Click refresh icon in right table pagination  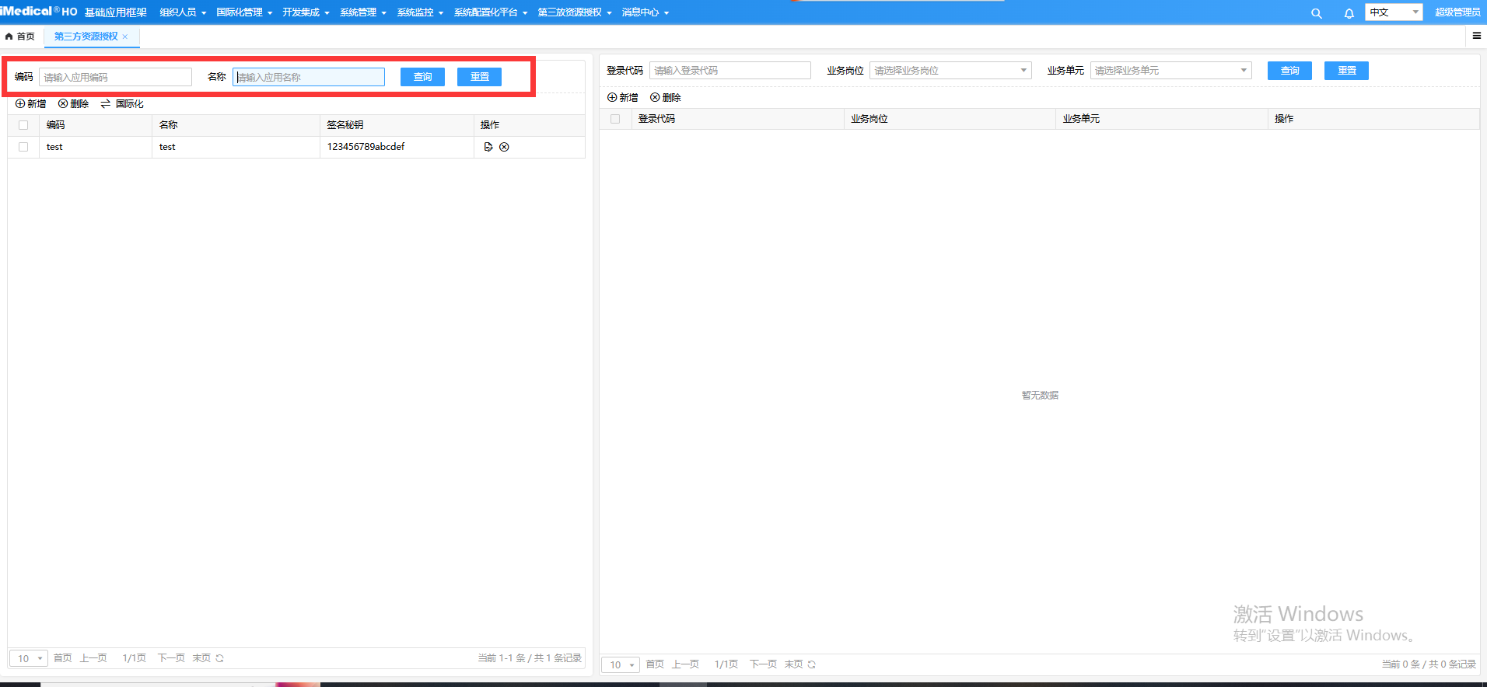point(812,664)
